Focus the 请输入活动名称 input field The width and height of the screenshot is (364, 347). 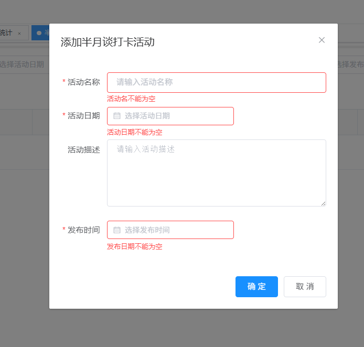(x=216, y=82)
